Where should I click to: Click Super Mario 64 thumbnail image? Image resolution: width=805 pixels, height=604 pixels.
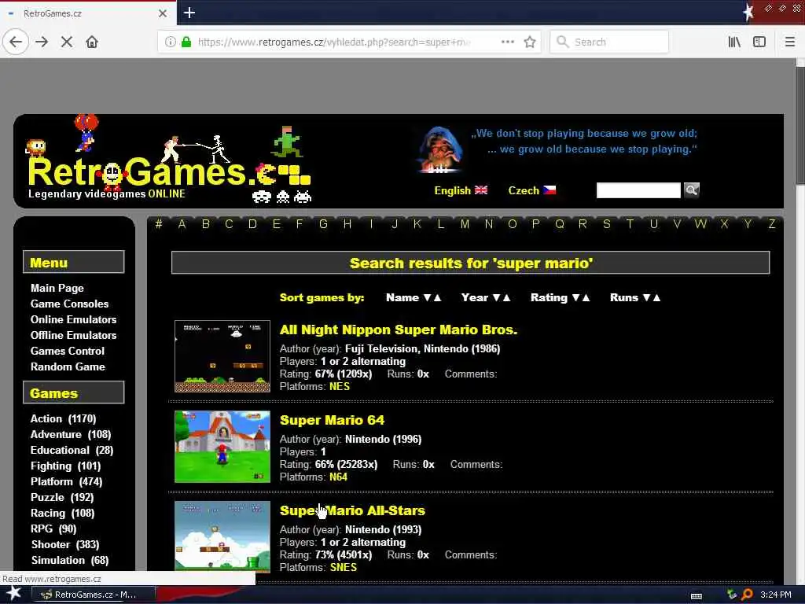(222, 447)
